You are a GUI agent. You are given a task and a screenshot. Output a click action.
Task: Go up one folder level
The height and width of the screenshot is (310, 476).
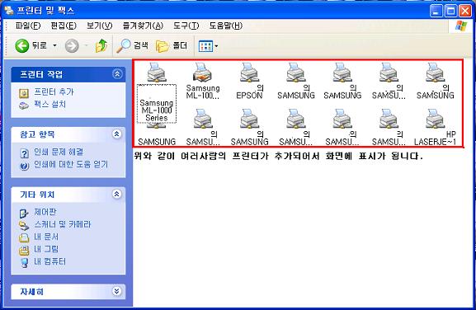(101, 46)
